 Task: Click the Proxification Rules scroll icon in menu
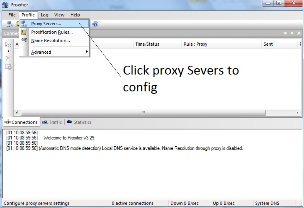click(24, 32)
